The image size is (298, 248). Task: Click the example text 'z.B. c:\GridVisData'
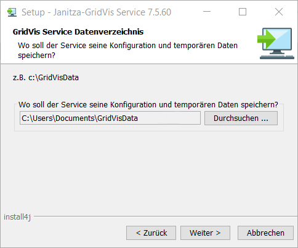pyautogui.click(x=46, y=78)
